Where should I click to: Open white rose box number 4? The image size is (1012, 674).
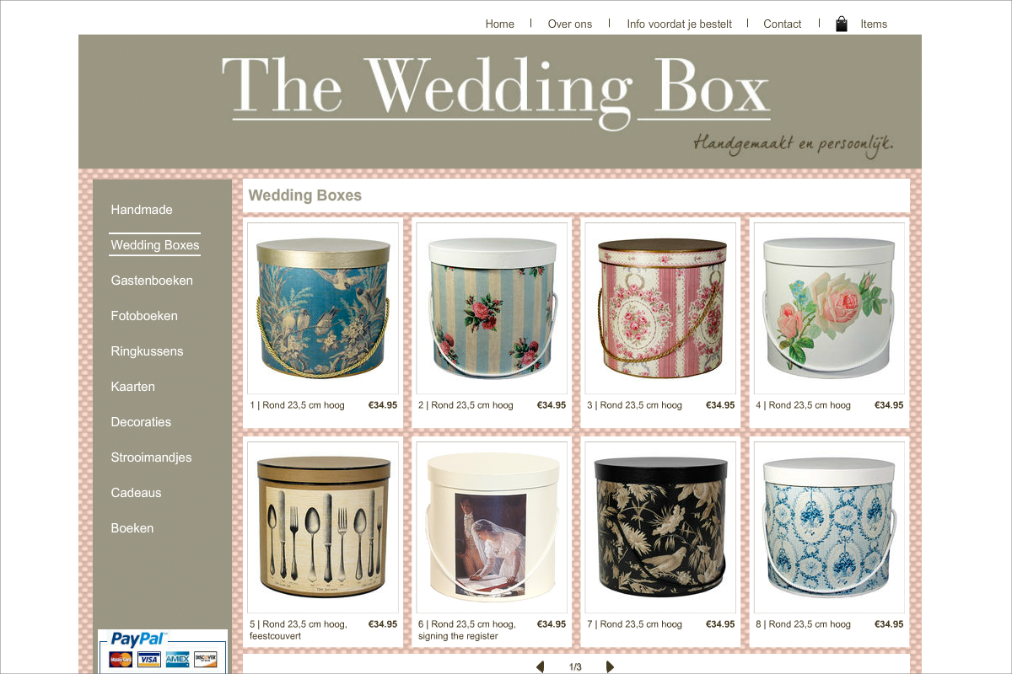click(829, 308)
